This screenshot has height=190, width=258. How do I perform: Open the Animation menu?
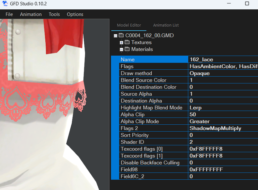coord(31,14)
